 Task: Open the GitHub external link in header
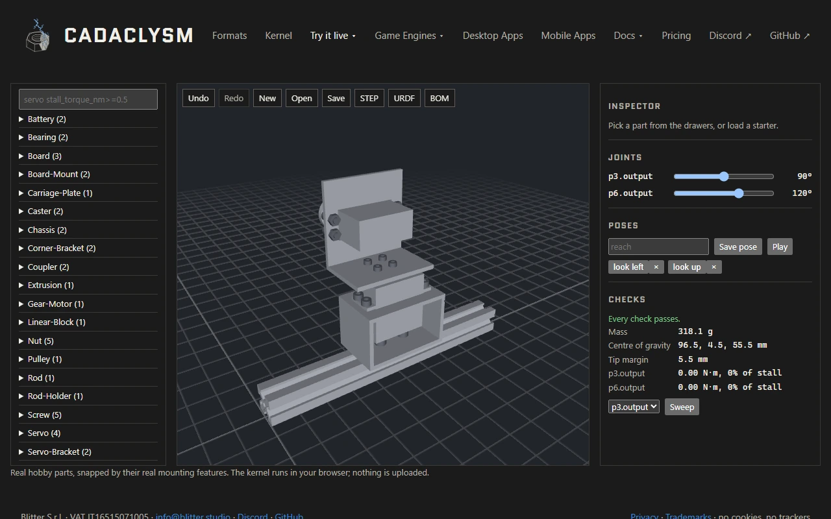tap(789, 36)
